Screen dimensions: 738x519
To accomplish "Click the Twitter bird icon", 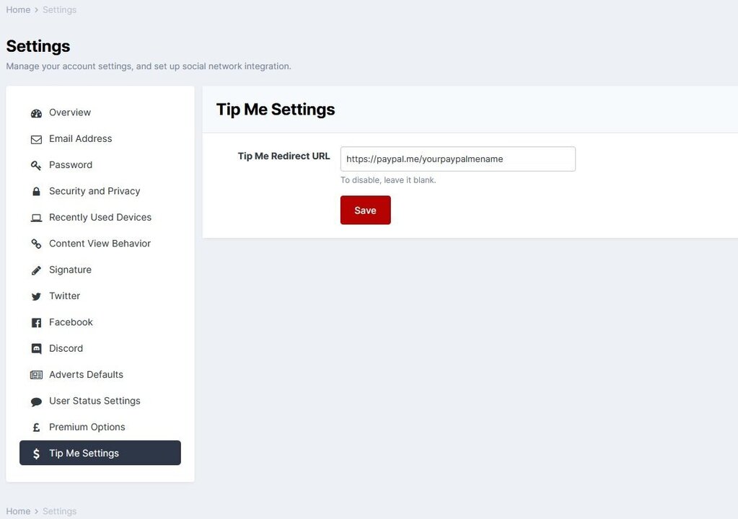I will tap(36, 296).
